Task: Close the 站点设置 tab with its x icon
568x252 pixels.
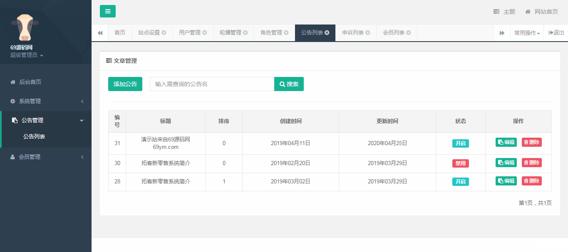Action: click(x=164, y=33)
